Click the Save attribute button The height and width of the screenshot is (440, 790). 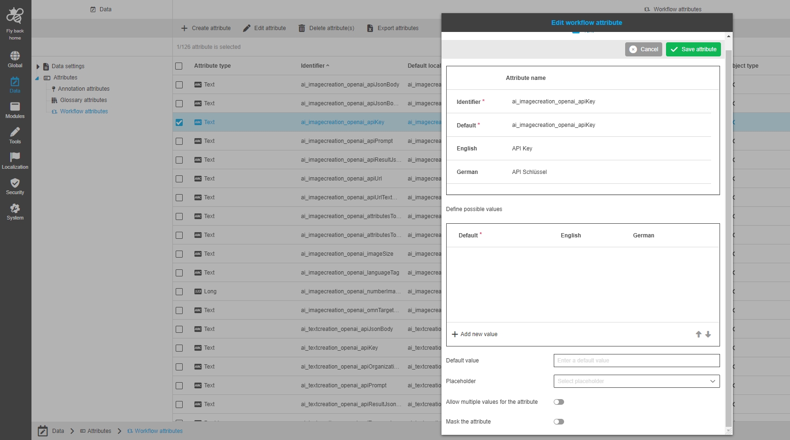tap(693, 49)
